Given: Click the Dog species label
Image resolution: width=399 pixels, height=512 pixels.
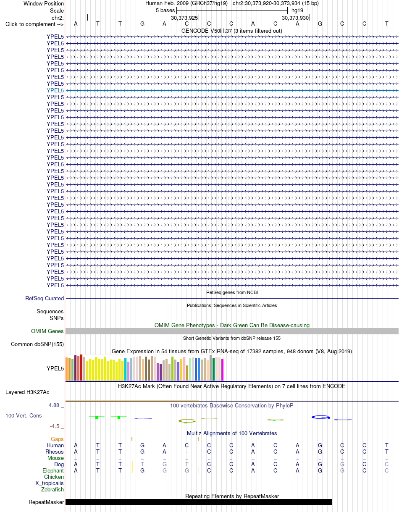Looking at the screenshot, I should click(x=59, y=465).
